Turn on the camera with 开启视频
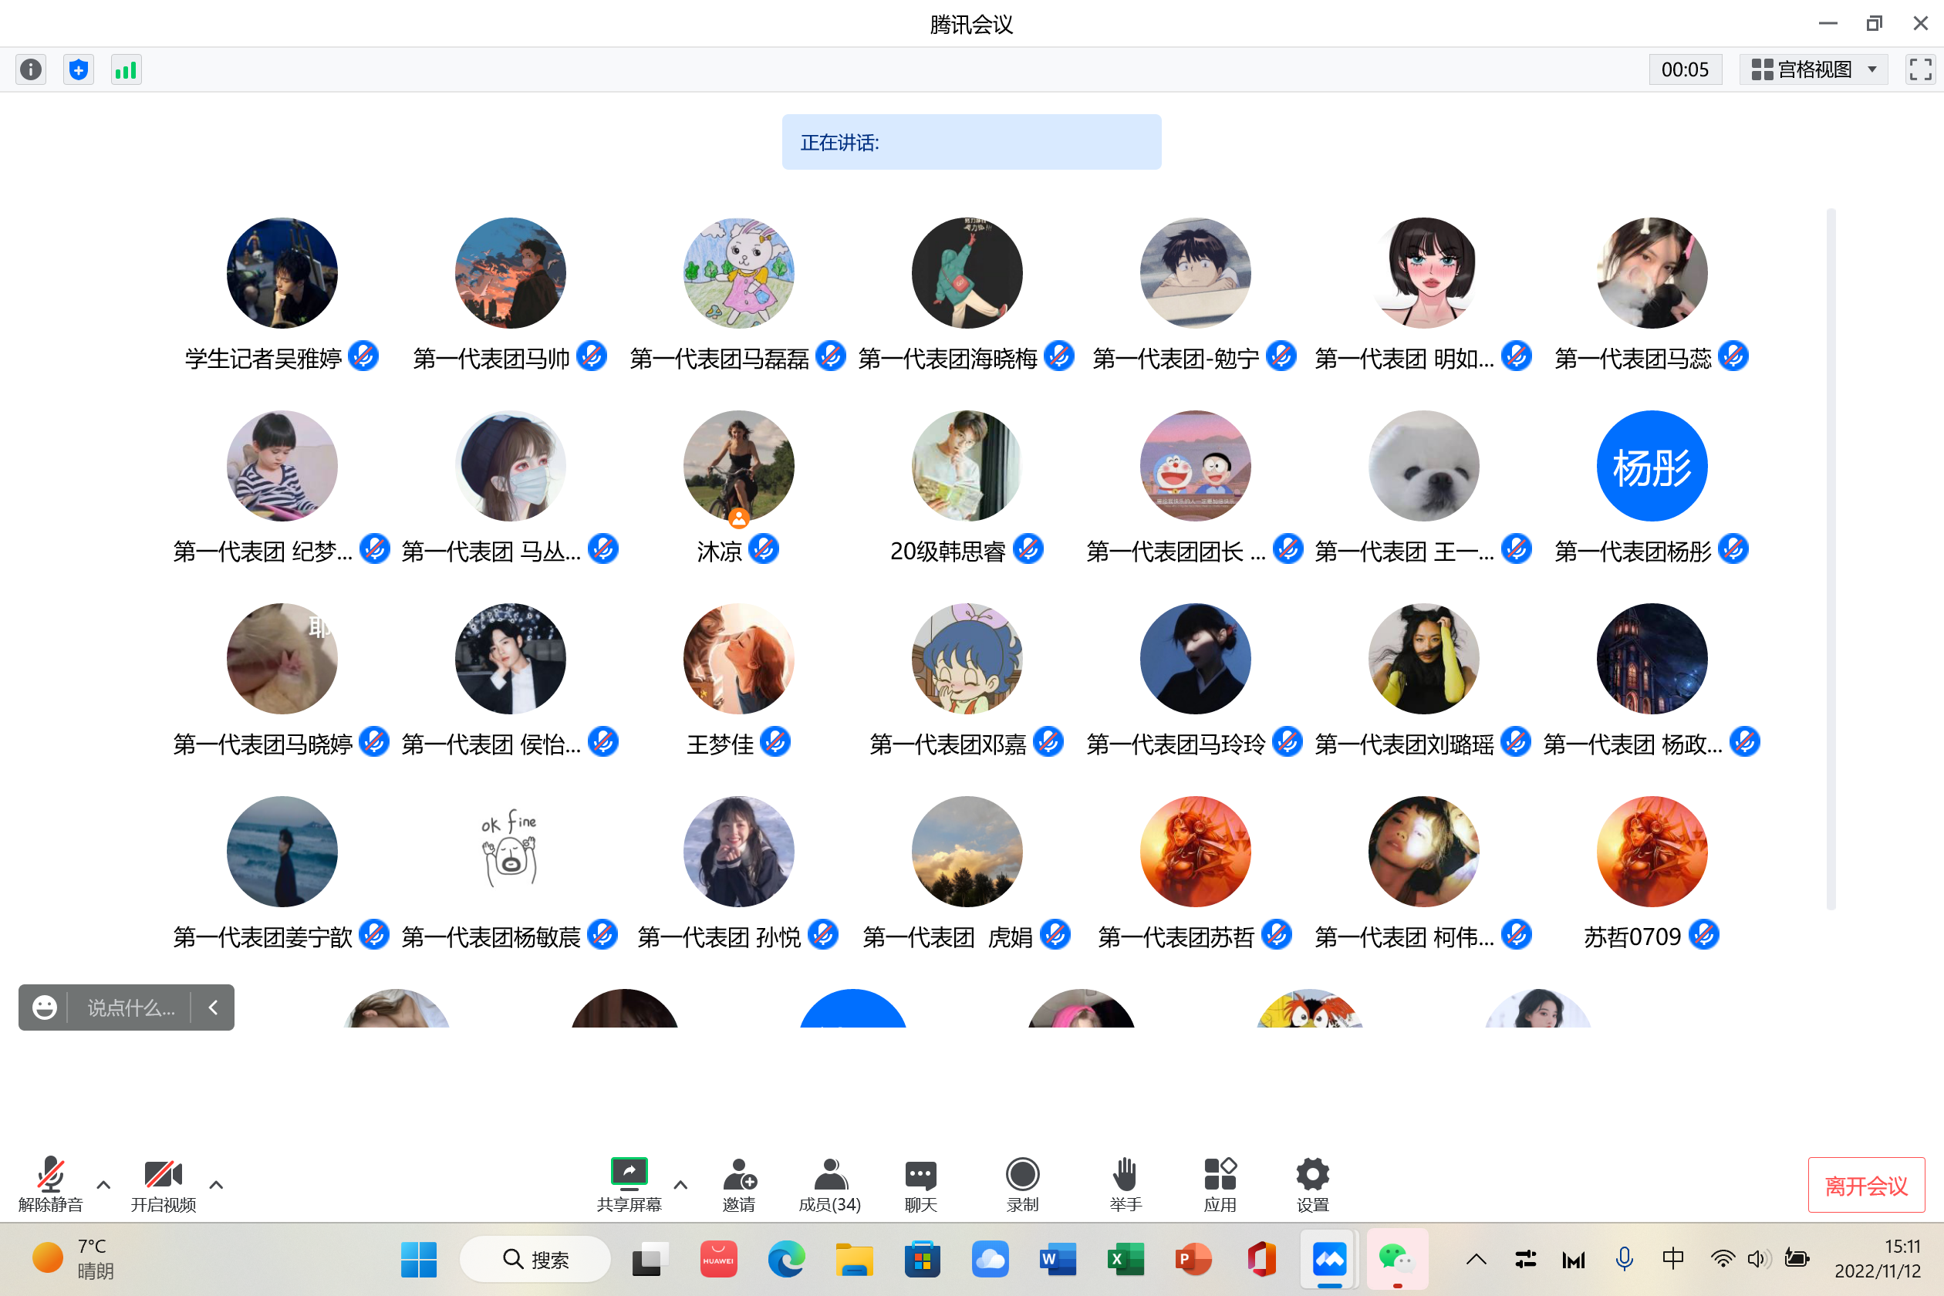The image size is (1944, 1296). click(164, 1184)
